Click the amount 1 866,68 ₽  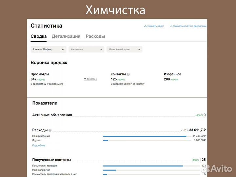tap(200, 140)
